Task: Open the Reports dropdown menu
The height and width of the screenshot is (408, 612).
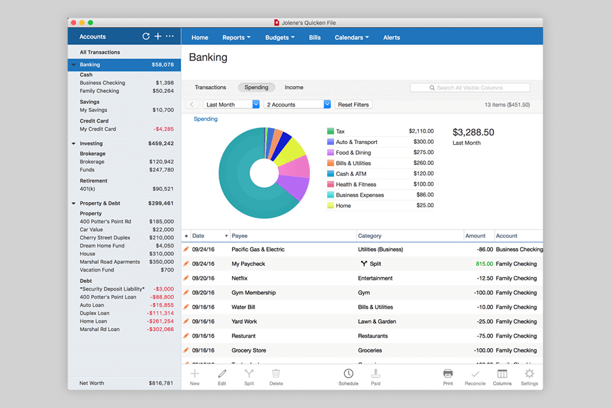Action: pyautogui.click(x=236, y=38)
